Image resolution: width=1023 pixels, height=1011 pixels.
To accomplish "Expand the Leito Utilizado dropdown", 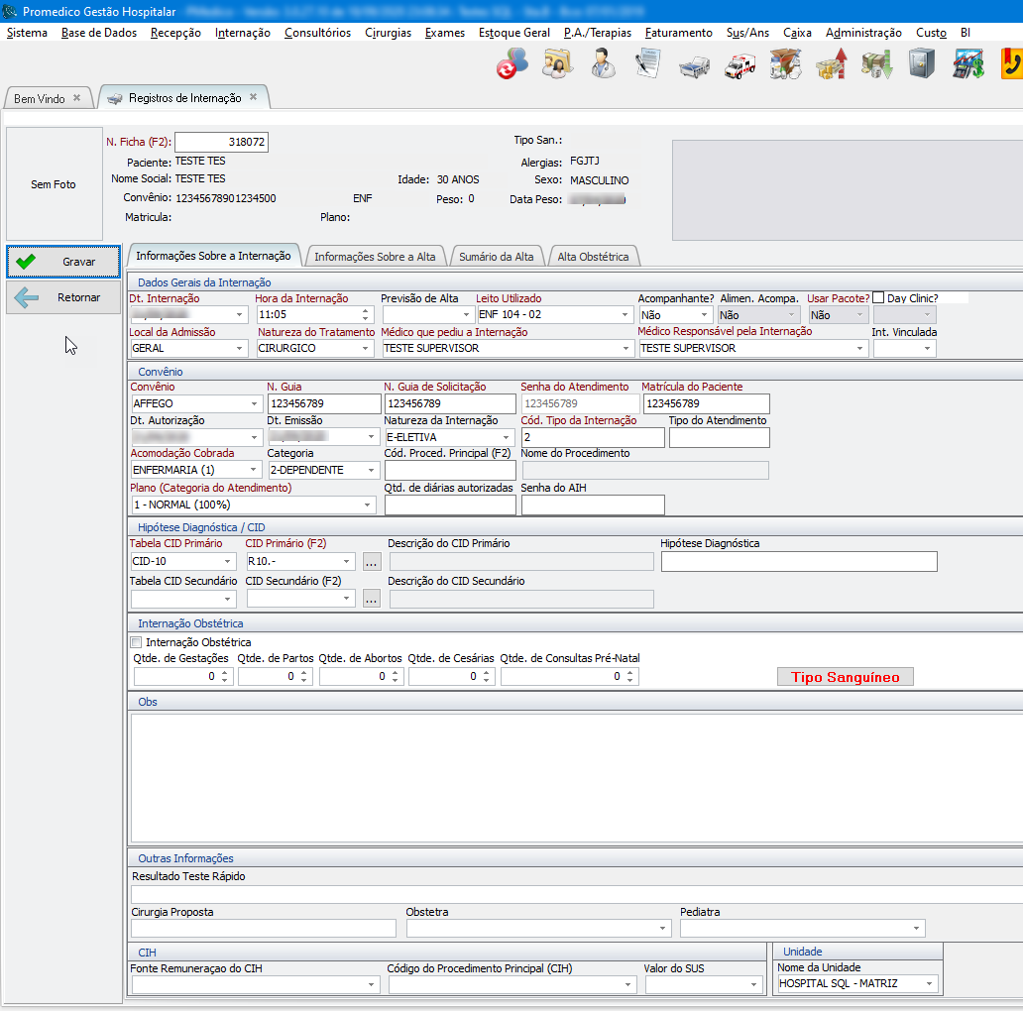I will (625, 315).
